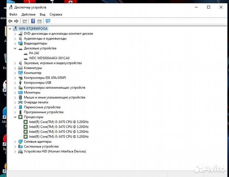
Task: Click the Программные устройства icon
Action: pyautogui.click(x=20, y=112)
